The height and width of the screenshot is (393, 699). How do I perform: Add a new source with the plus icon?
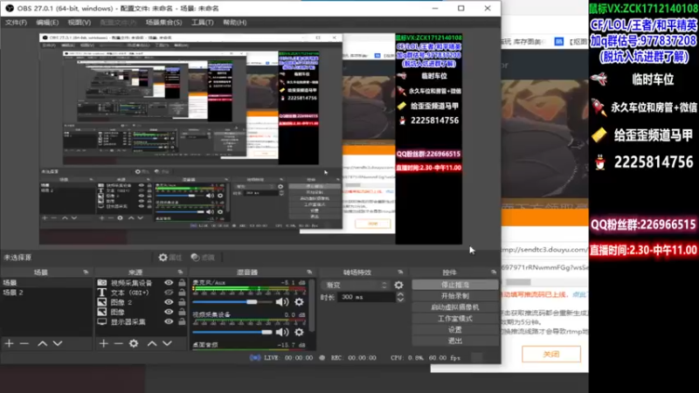(x=103, y=343)
